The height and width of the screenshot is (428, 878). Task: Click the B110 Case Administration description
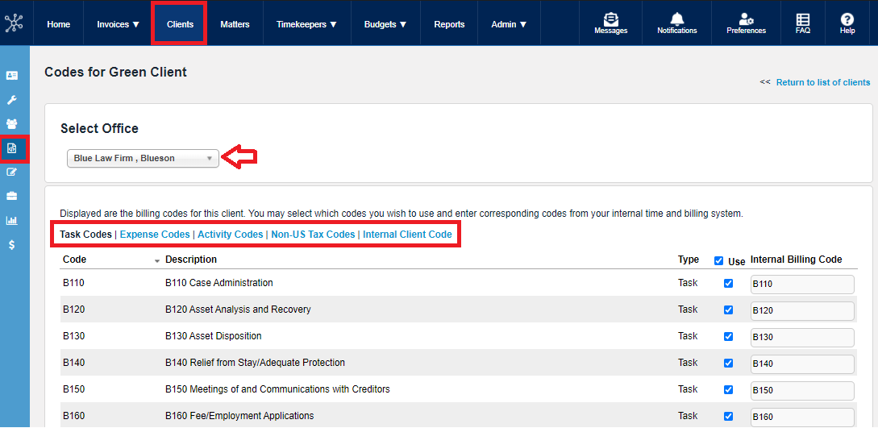coord(219,283)
